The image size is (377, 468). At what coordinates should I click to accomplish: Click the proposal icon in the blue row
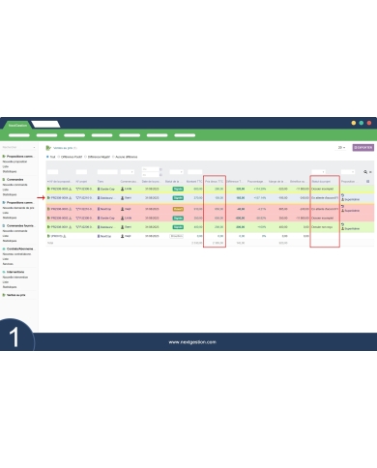(x=48, y=198)
